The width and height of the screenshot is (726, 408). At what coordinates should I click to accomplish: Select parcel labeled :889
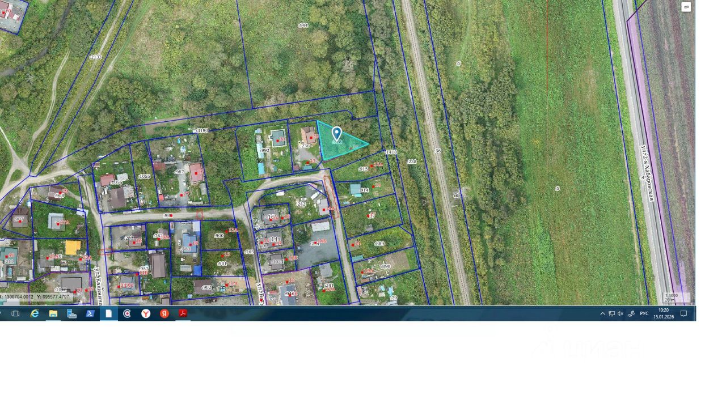coord(379,244)
